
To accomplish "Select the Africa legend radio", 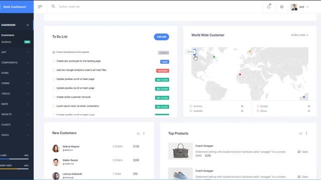I will [x=258, y=111].
